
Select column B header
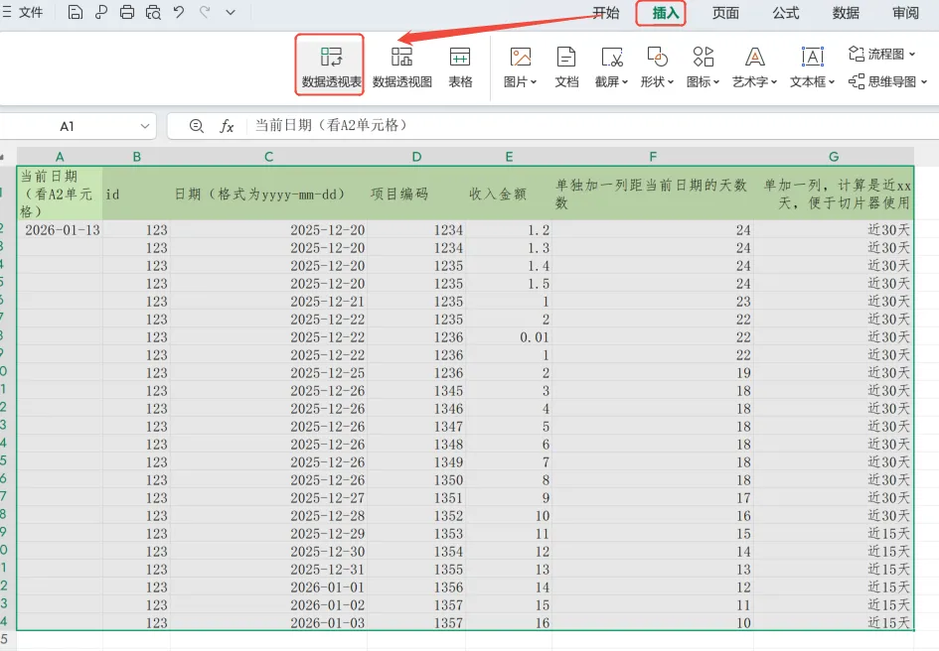pos(136,157)
